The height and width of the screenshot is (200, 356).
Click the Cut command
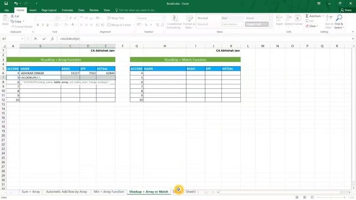pyautogui.click(x=15, y=16)
